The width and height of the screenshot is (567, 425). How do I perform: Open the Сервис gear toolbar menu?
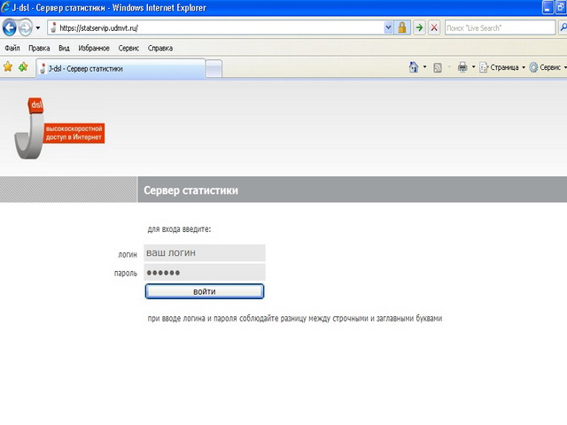[548, 67]
